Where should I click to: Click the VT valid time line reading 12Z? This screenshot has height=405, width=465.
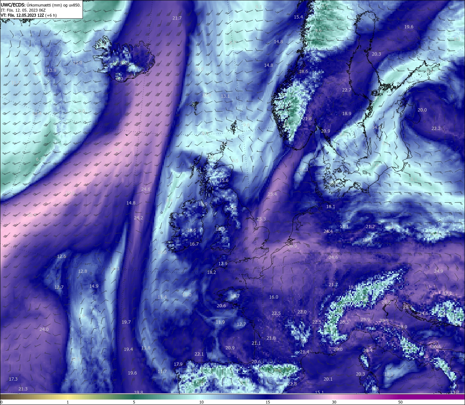click(x=29, y=15)
